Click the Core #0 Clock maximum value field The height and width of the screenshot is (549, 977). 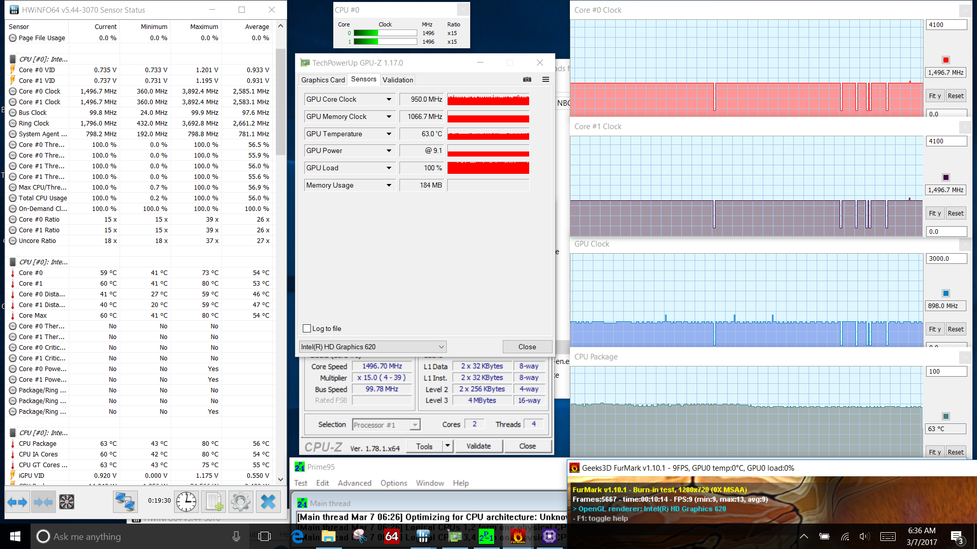[x=945, y=24]
